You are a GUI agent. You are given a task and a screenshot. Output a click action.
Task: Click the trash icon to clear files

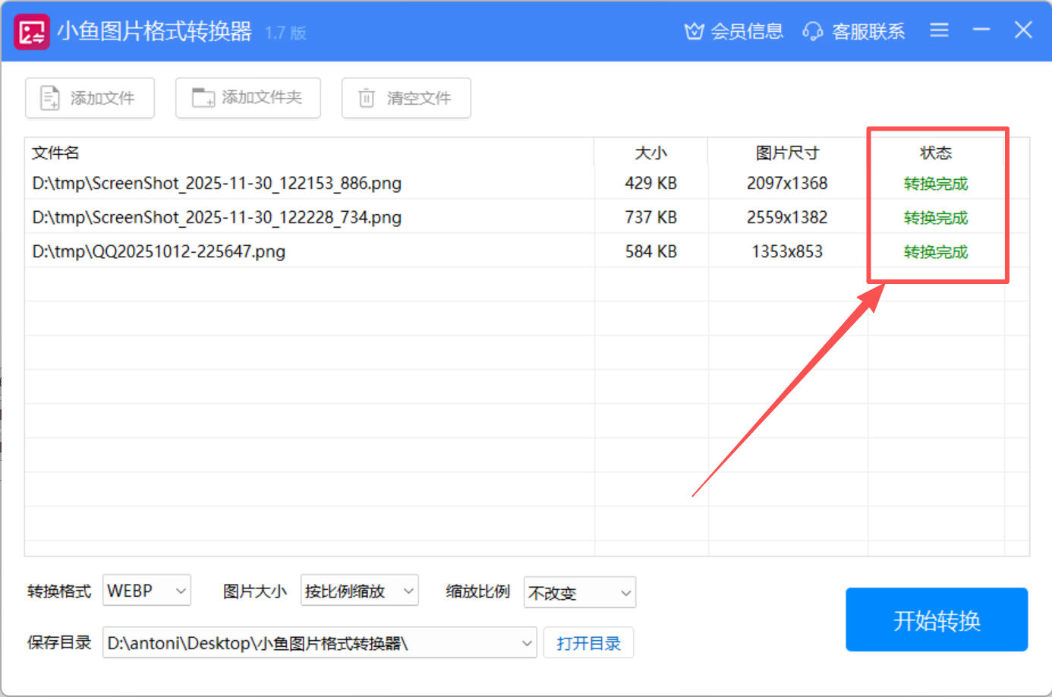coord(367,98)
